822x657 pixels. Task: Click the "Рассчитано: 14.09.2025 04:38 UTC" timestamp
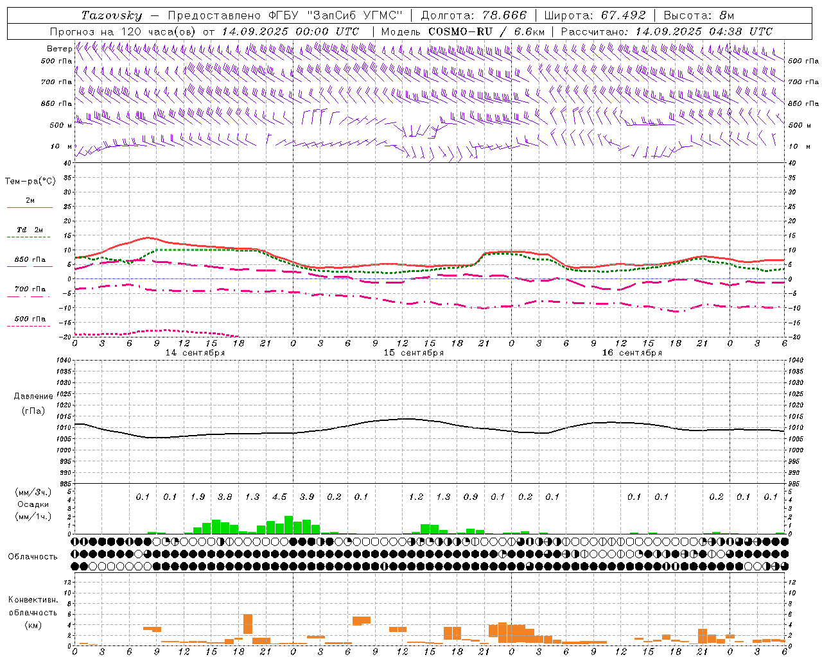coord(667,31)
